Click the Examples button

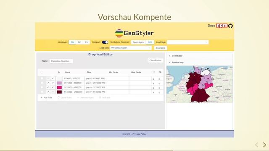coord(161,48)
